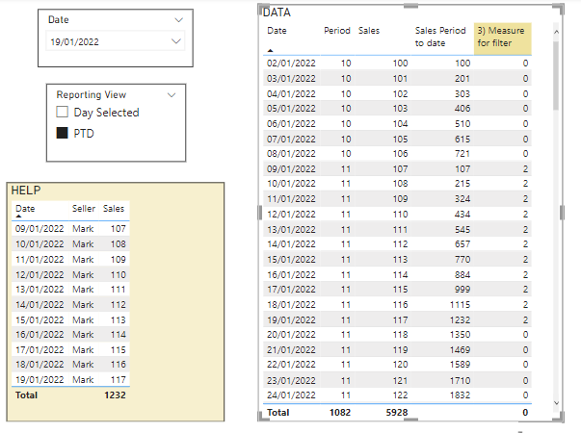Click the ascending sort arrow under DATA Date header
Image resolution: width=581 pixels, height=433 pixels.
point(270,50)
